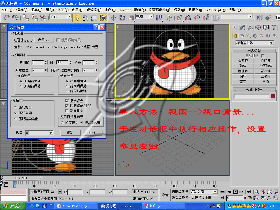The height and width of the screenshot is (210, 280).
Task: Click the 设备... button in background dialog
Action: click(x=44, y=40)
